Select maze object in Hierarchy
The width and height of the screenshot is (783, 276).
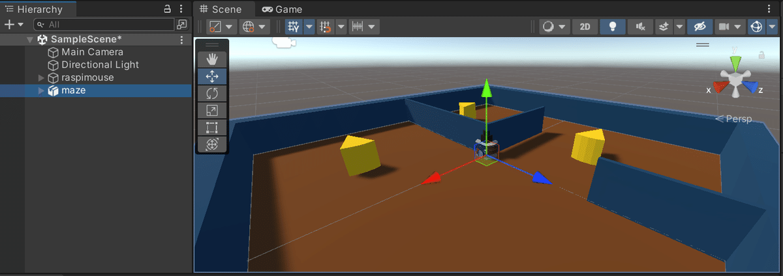coord(73,90)
